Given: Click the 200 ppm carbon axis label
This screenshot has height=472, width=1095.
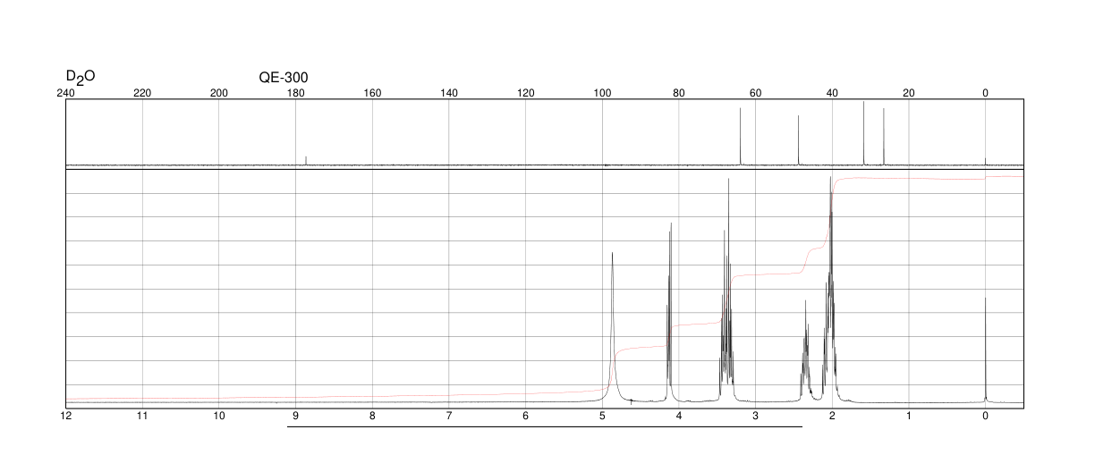Looking at the screenshot, I should click(x=219, y=93).
